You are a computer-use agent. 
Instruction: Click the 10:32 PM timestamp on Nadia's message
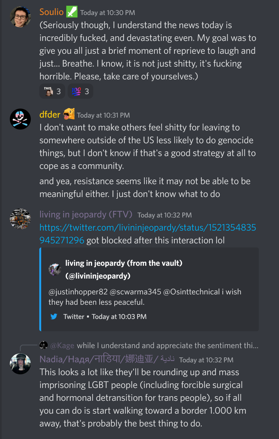[206, 360]
